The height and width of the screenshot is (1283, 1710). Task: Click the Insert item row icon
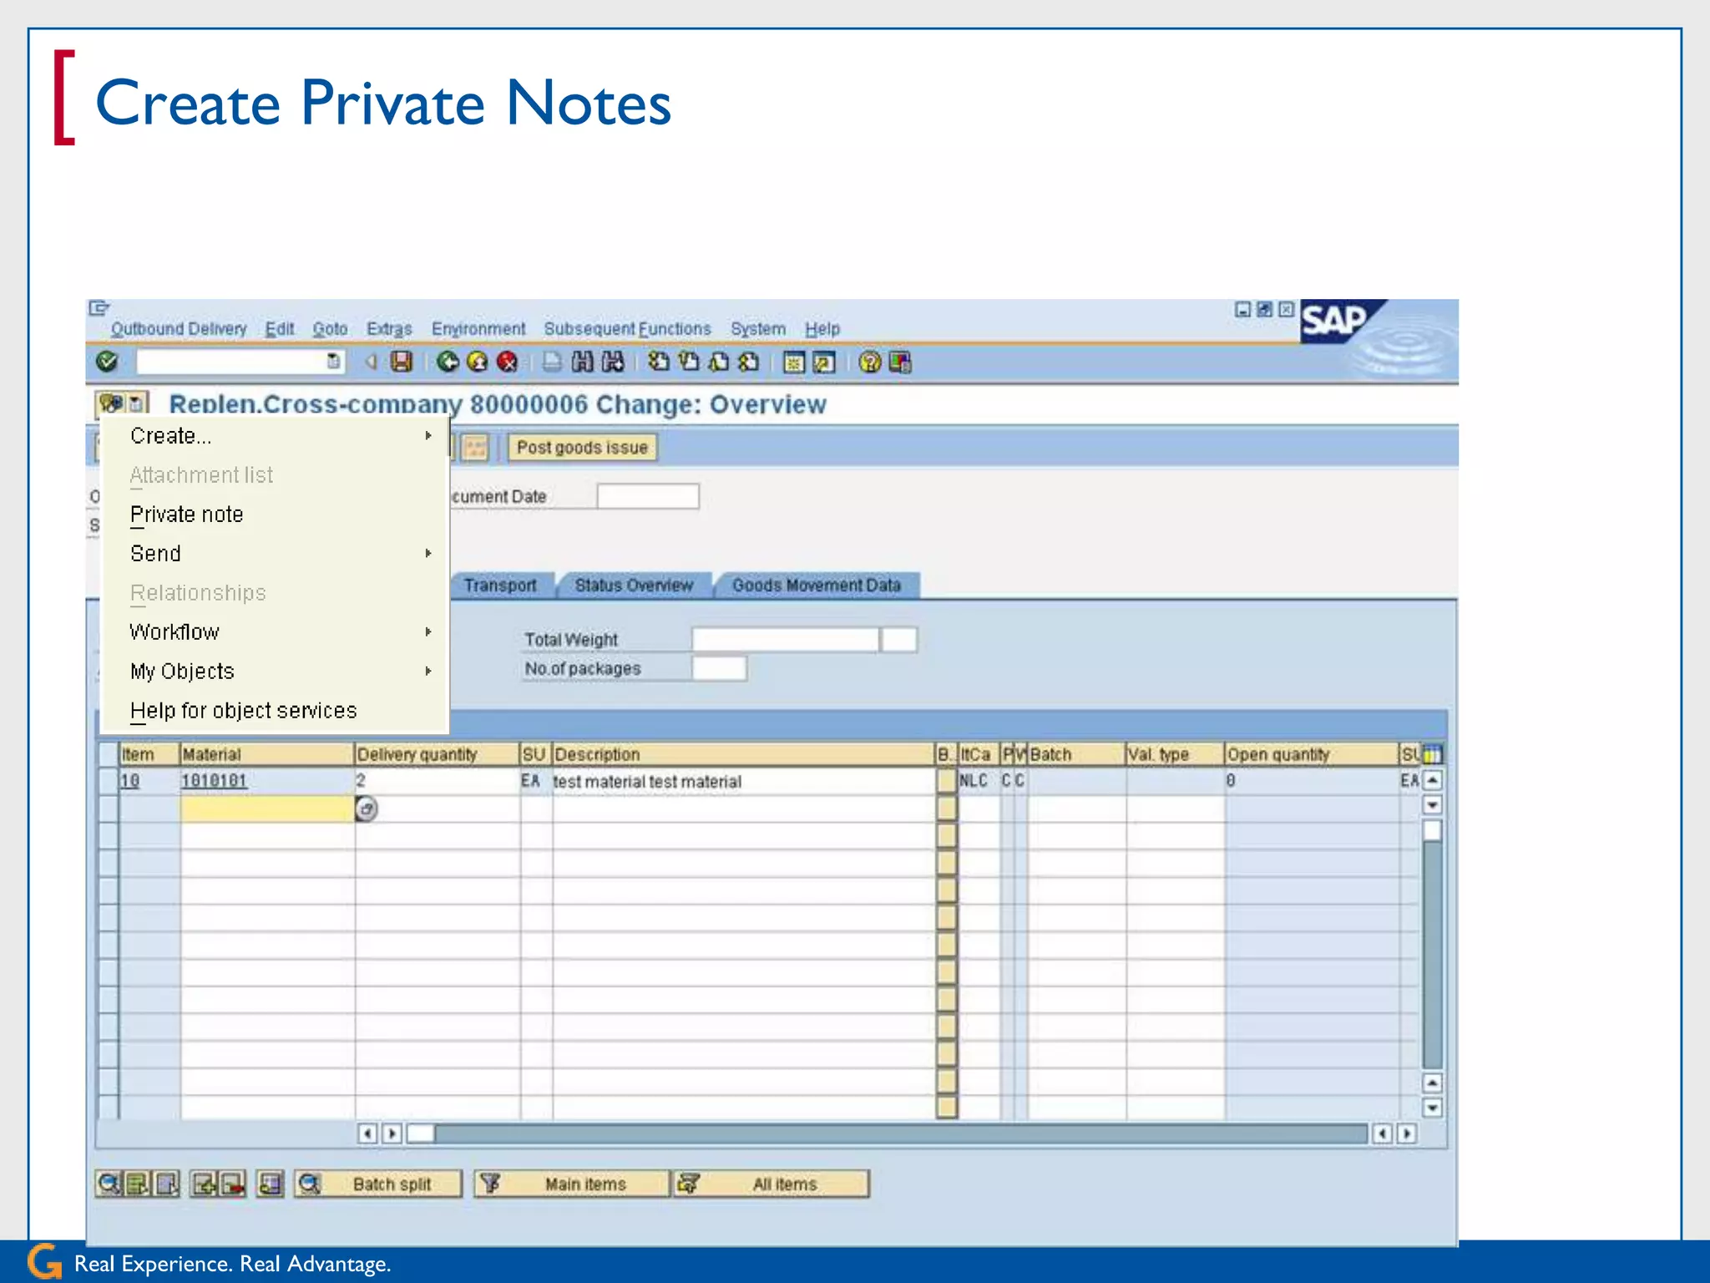pyautogui.click(x=204, y=1184)
